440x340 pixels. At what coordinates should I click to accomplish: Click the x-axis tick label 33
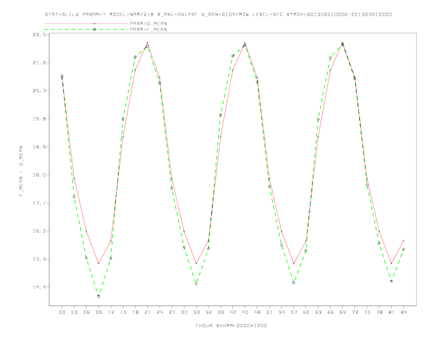tap(196, 312)
